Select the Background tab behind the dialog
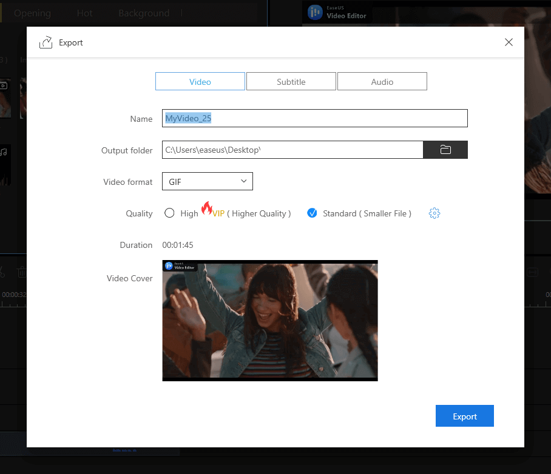This screenshot has width=551, height=474. (x=144, y=13)
